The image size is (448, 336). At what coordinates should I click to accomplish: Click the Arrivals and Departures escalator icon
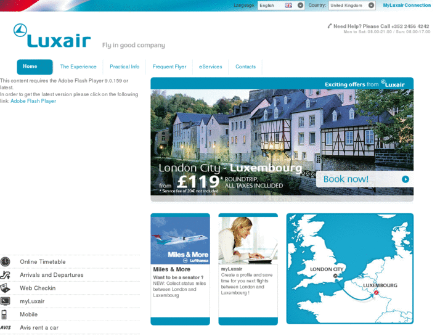[x=5, y=275]
